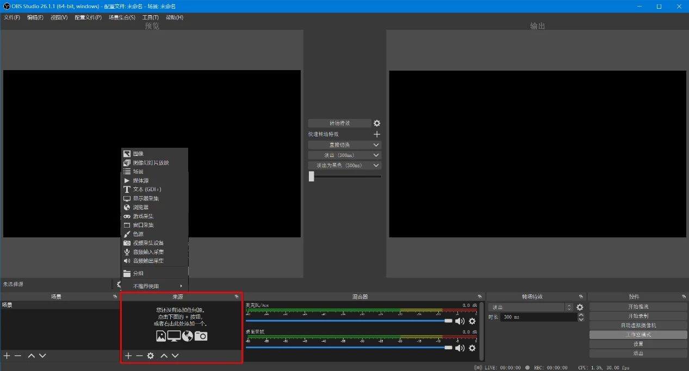Exit OBS with the 退出 button
This screenshot has height=371, width=689.
[638, 353]
